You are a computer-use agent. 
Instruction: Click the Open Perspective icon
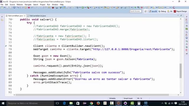[146, 11]
